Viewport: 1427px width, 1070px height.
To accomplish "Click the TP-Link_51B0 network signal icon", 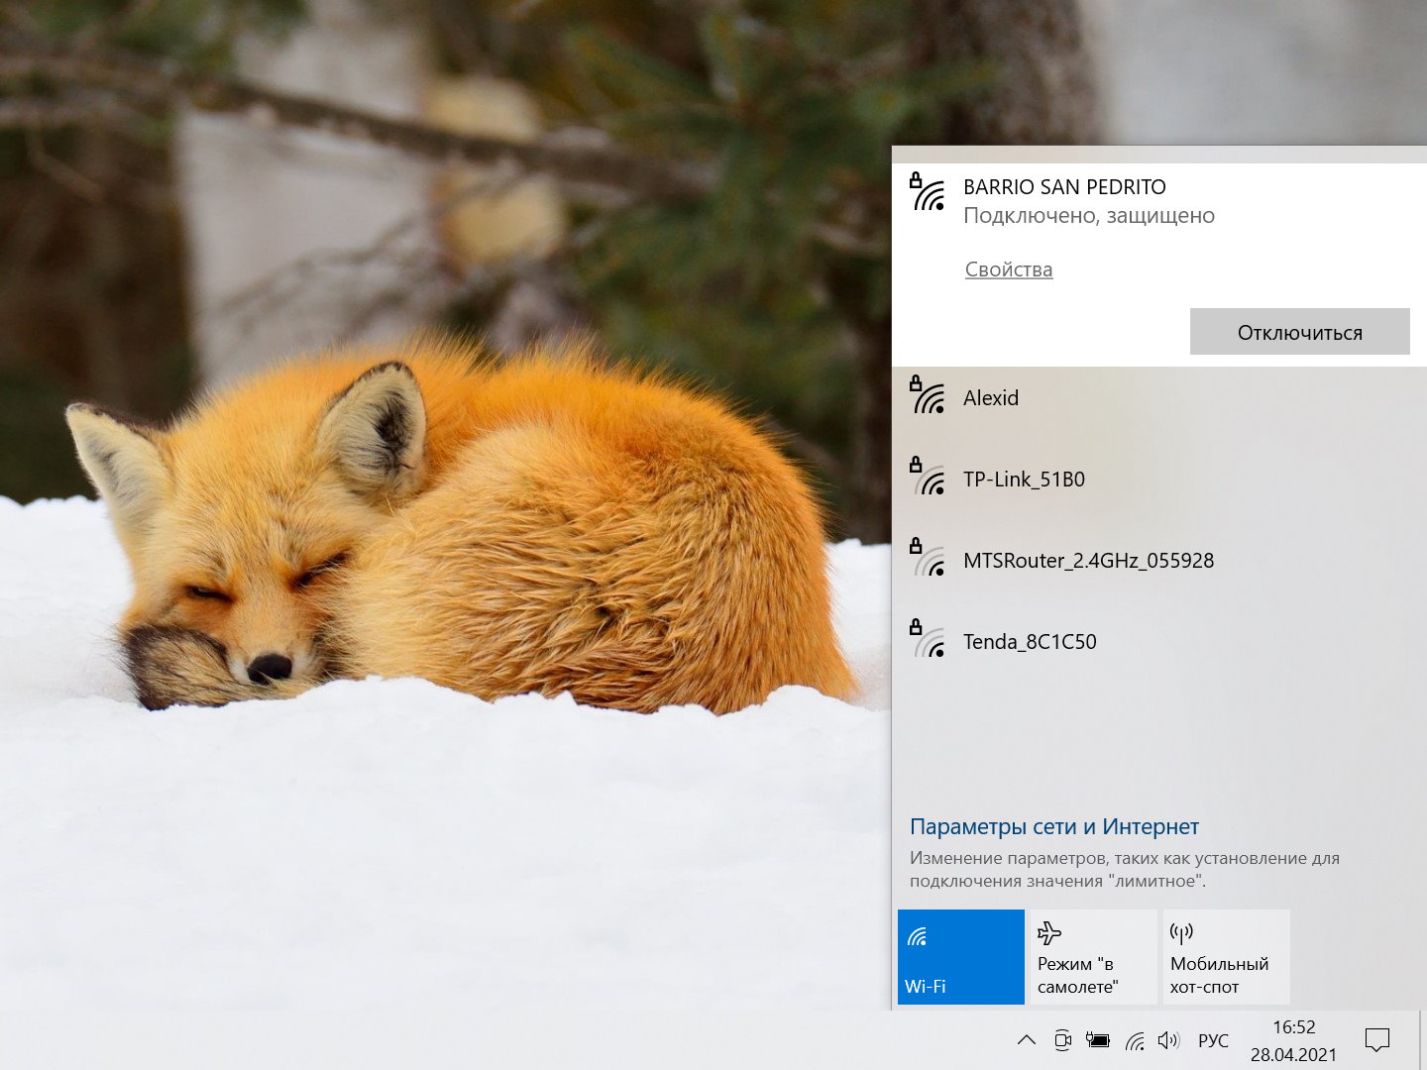I will [928, 477].
